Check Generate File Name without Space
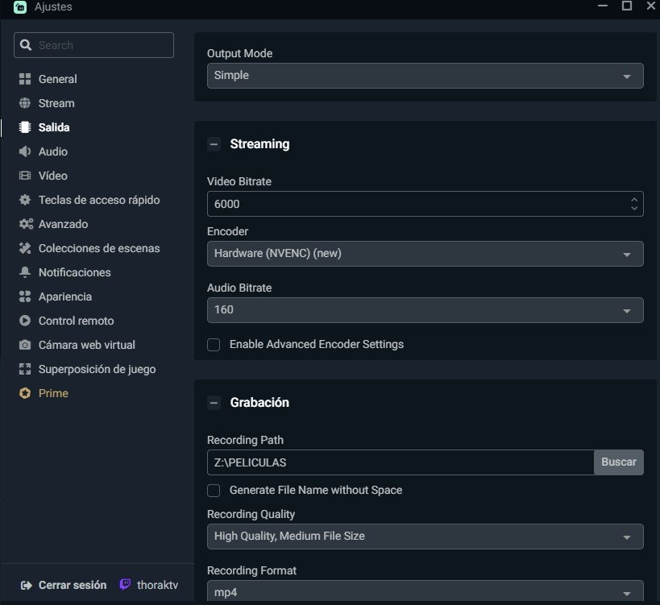 [x=214, y=491]
